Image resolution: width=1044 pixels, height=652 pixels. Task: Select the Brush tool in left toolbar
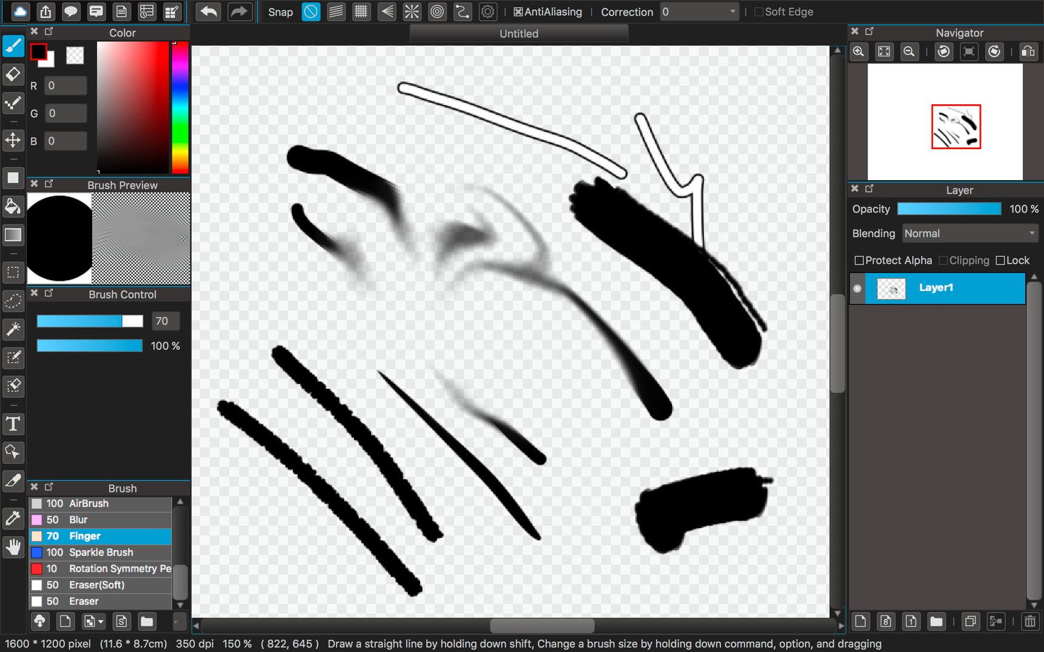tap(13, 46)
